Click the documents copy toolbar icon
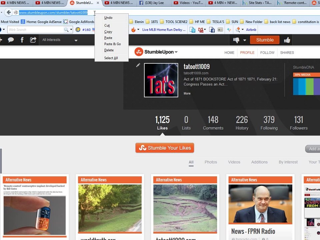 192,30
